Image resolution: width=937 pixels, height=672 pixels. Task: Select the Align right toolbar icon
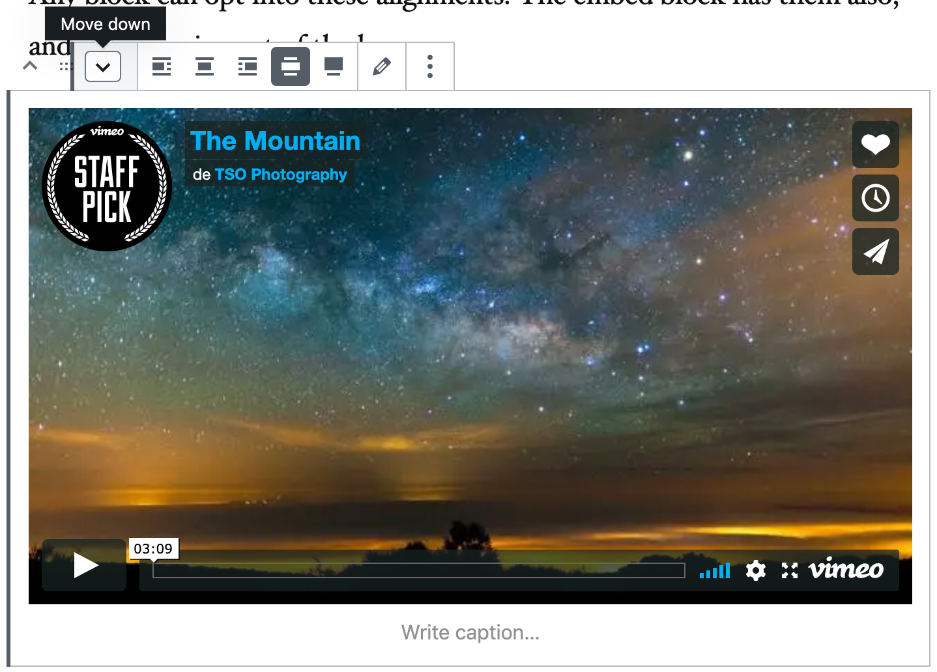click(x=248, y=66)
